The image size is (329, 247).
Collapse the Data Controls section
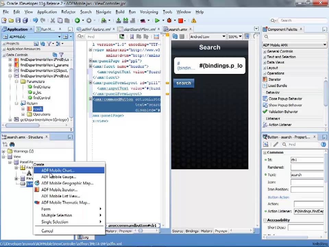tap(4, 55)
